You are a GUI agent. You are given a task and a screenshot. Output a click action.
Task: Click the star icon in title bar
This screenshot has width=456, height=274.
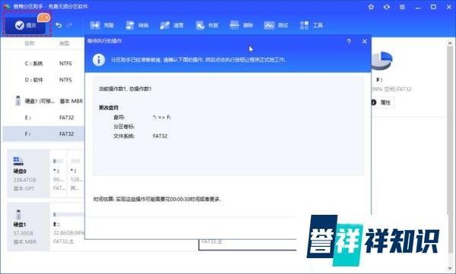[x=371, y=7]
